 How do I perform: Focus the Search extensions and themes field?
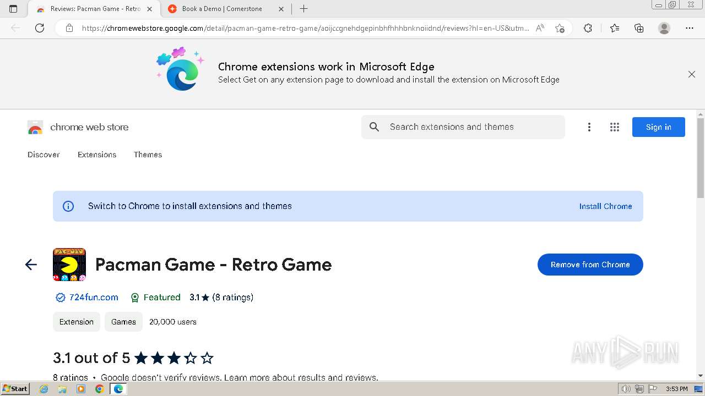pyautogui.click(x=463, y=127)
